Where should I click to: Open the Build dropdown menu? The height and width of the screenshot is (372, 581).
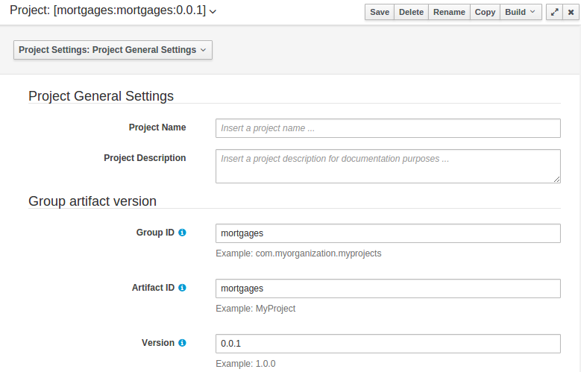(520, 12)
